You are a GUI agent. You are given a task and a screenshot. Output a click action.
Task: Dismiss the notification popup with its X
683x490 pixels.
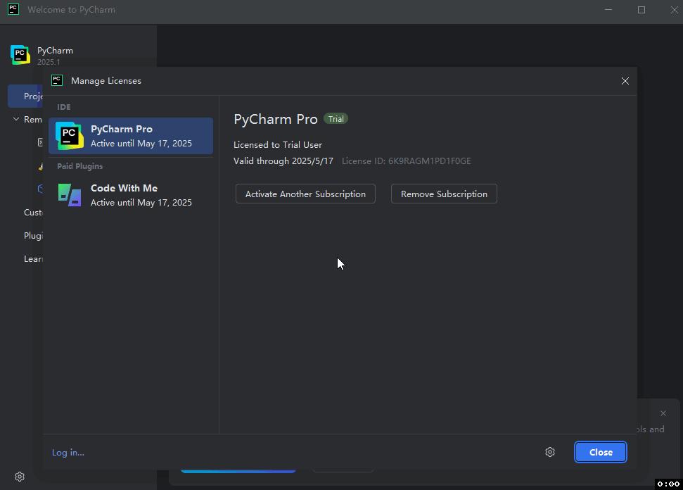pyautogui.click(x=663, y=413)
